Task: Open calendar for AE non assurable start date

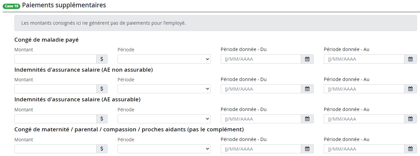Action: pos(307,89)
